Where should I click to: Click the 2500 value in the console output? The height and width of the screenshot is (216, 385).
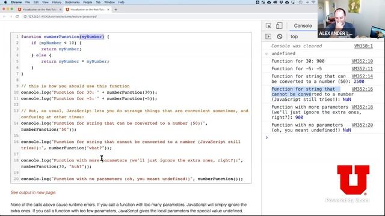[359, 82]
